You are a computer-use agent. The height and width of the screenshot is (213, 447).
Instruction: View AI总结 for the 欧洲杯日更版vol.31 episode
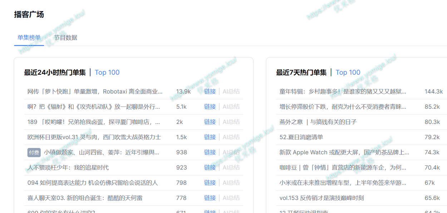pyautogui.click(x=231, y=137)
